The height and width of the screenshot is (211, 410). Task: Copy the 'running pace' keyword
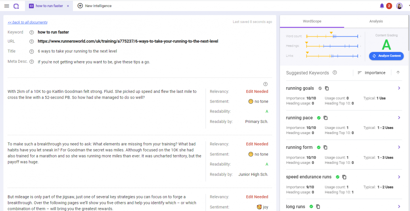(326, 118)
